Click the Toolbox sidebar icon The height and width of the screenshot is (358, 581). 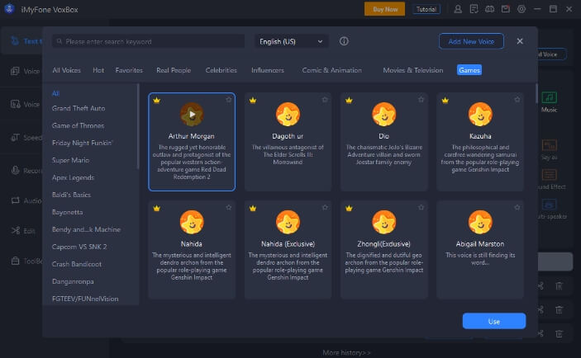[15, 261]
